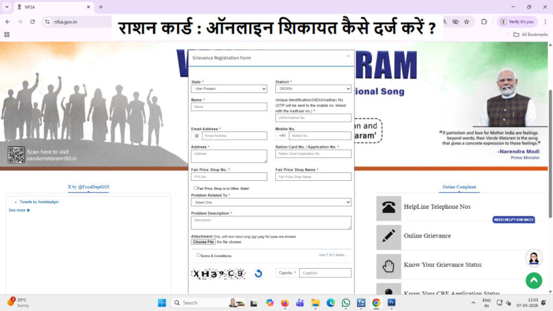Open the clock showing 12:03
553x311 pixels.
point(527,303)
